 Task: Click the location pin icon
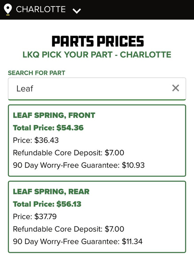(8, 9)
